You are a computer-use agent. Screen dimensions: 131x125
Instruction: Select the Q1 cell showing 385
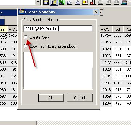pyautogui.click(x=12, y=83)
